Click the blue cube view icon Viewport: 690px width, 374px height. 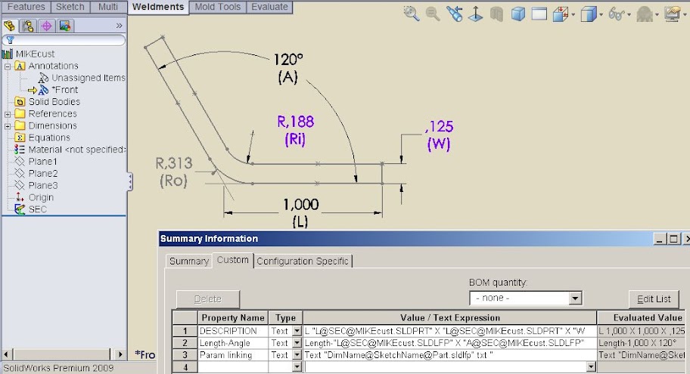[518, 14]
